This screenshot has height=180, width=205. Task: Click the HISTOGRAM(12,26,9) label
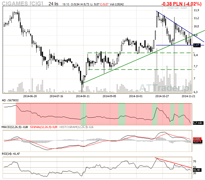(x=76, y=127)
